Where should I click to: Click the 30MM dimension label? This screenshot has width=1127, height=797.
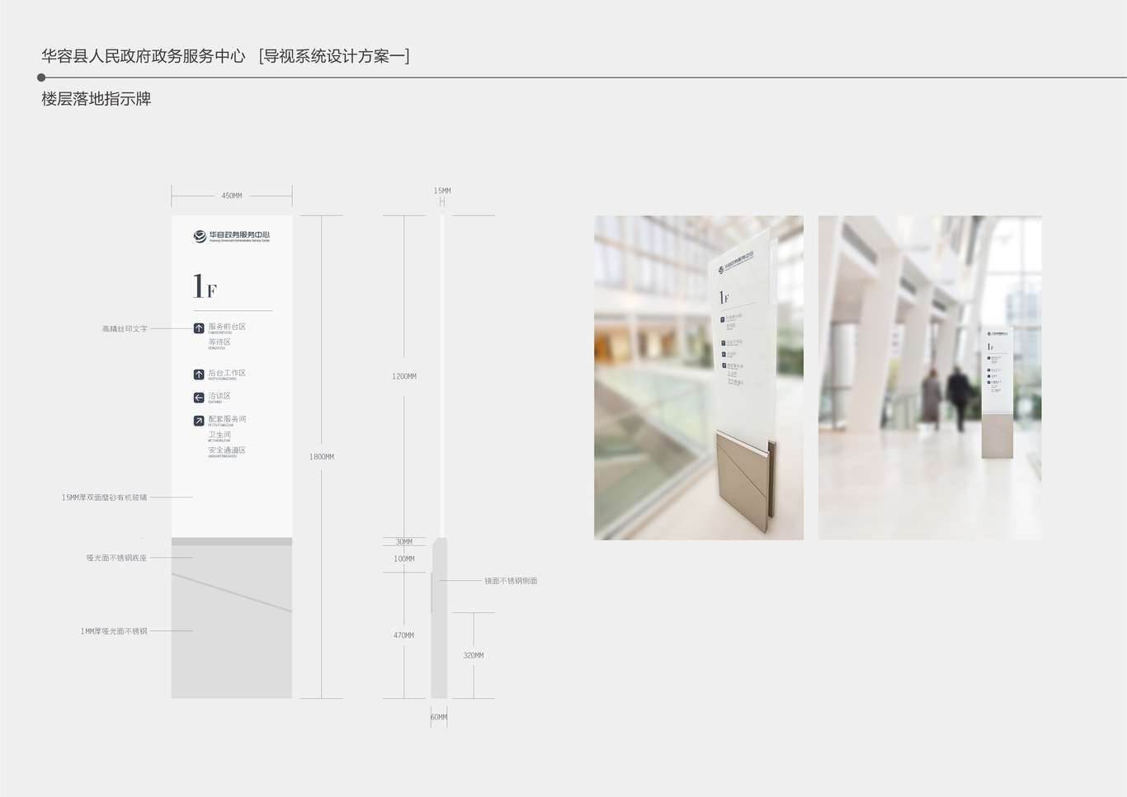(404, 542)
